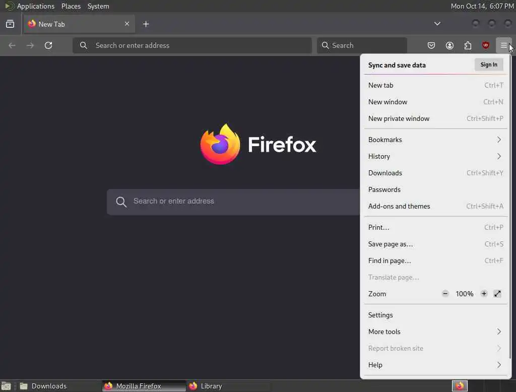The width and height of the screenshot is (516, 392).
Task: Open the Places system menu
Action: [x=71, y=6]
